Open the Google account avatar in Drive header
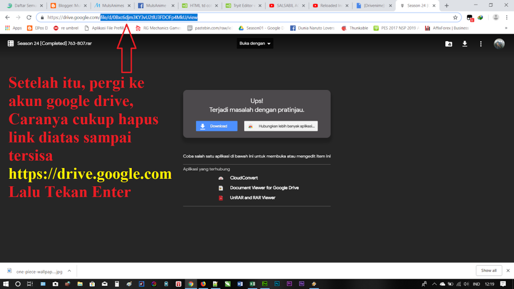The width and height of the screenshot is (514, 289). click(499, 44)
